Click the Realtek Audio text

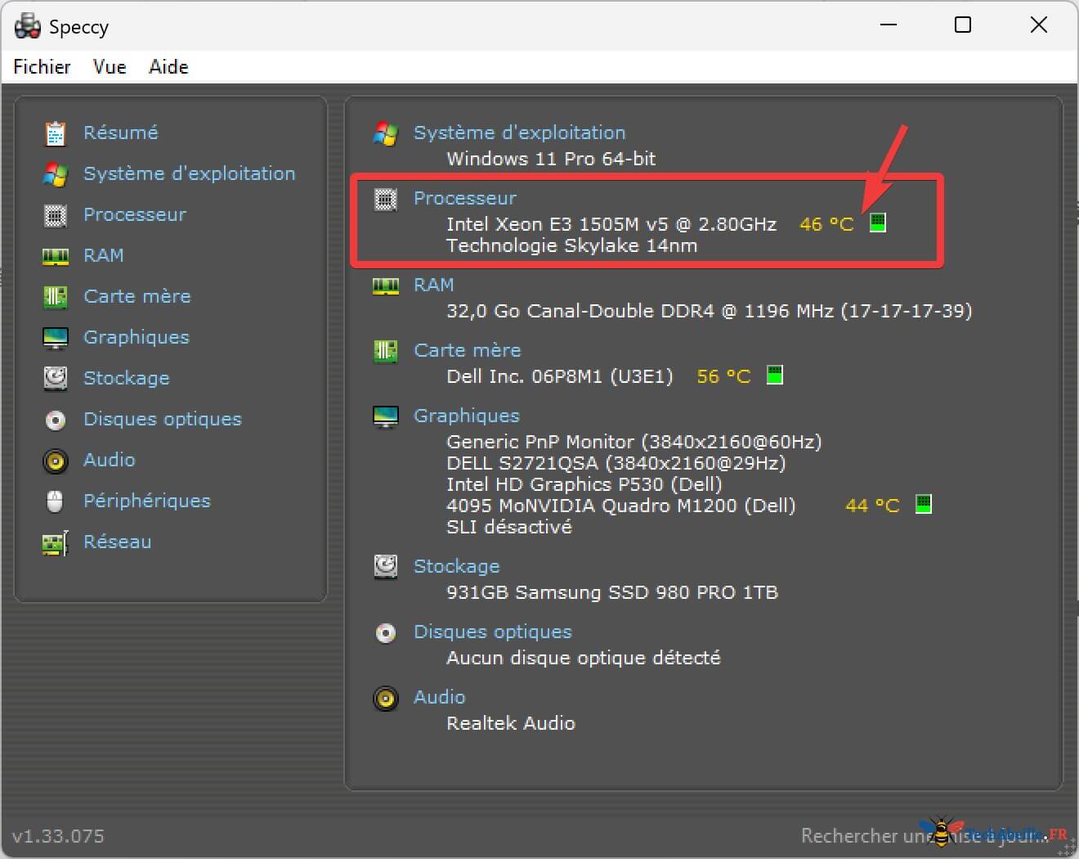pyautogui.click(x=511, y=723)
